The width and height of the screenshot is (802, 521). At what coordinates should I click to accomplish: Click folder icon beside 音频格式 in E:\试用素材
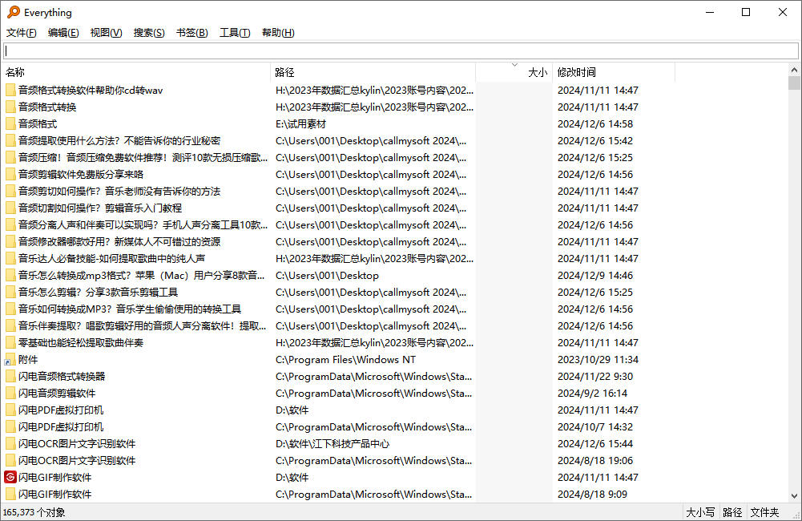point(10,124)
